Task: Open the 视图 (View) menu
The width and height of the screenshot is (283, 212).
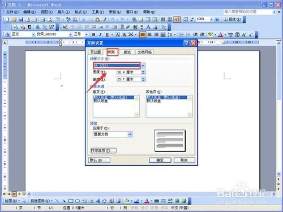Action: click(46, 12)
